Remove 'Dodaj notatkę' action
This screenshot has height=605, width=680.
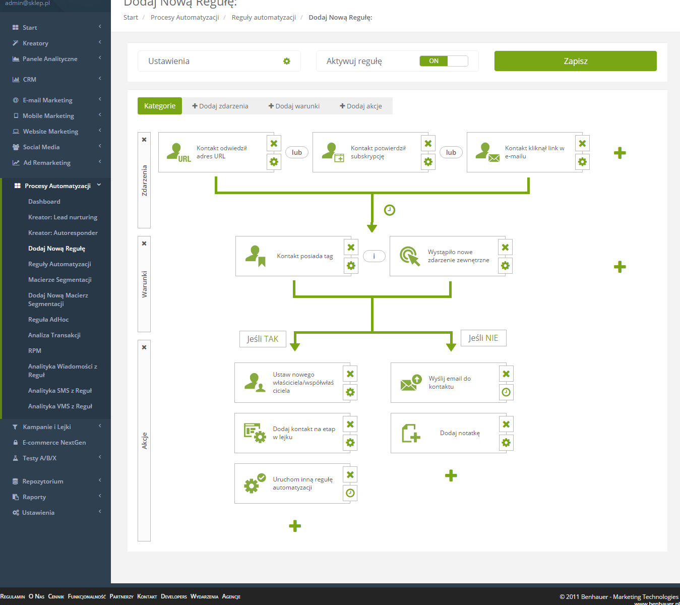(x=506, y=425)
